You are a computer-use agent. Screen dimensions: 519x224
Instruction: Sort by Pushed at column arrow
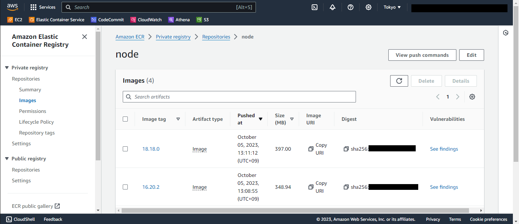coord(261,119)
